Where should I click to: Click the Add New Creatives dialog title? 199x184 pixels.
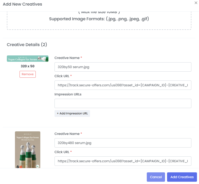pyautogui.click(x=22, y=4)
